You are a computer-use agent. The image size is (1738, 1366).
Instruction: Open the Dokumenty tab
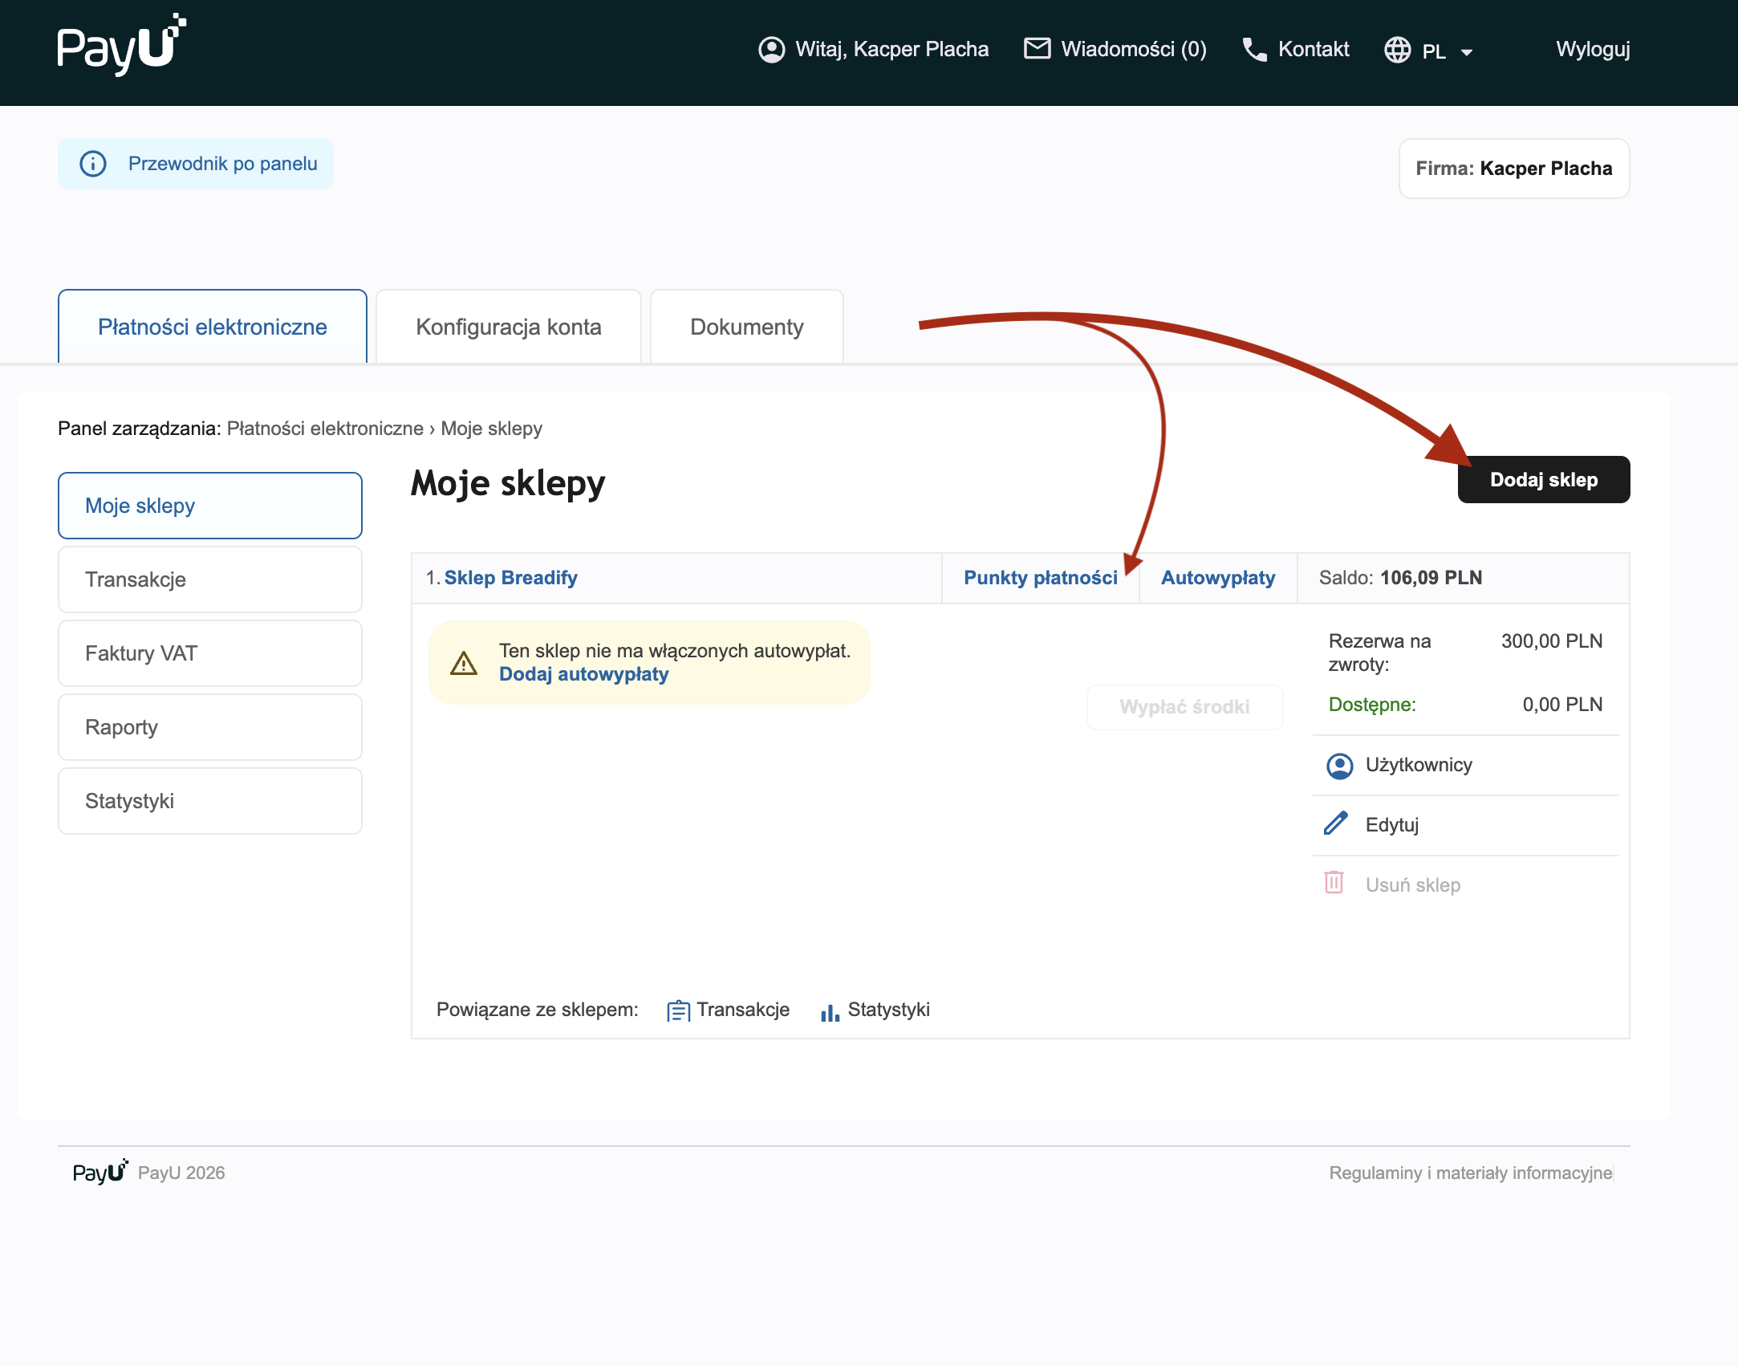pyautogui.click(x=746, y=327)
